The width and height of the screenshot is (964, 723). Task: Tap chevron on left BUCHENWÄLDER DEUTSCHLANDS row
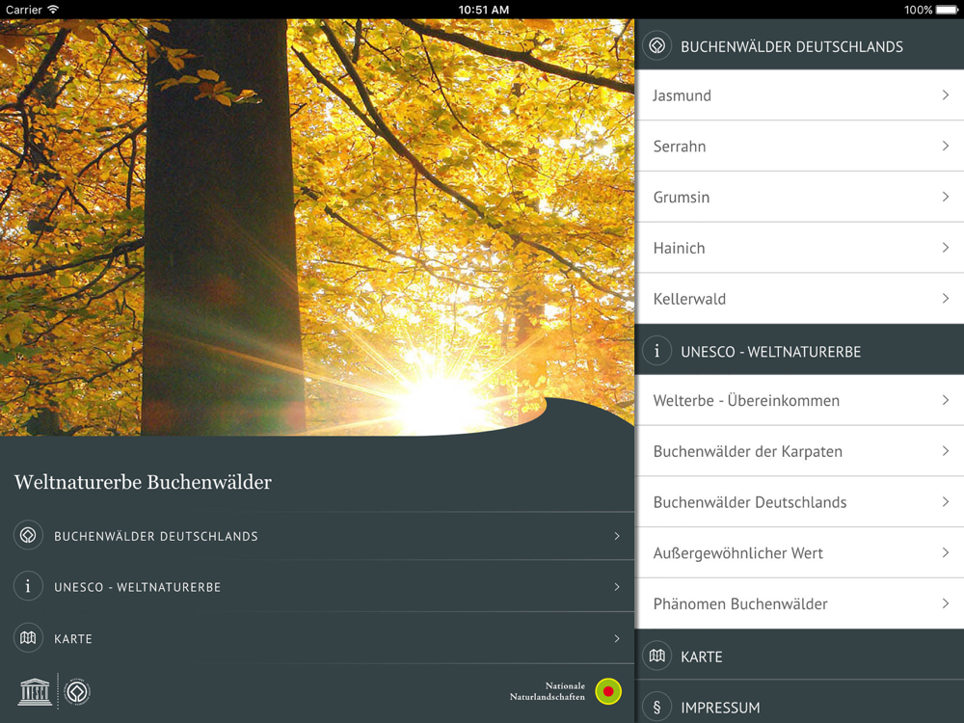coord(617,536)
